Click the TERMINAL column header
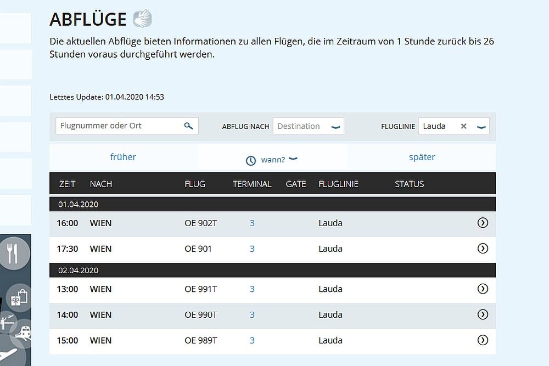Image resolution: width=549 pixels, height=366 pixels. (x=252, y=184)
